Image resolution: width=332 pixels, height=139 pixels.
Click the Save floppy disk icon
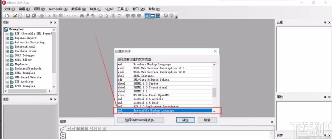(28, 16)
